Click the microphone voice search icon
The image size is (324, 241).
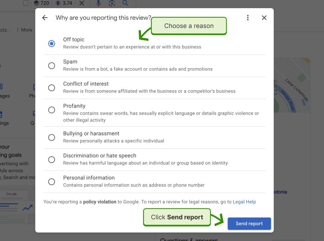pos(98,3)
